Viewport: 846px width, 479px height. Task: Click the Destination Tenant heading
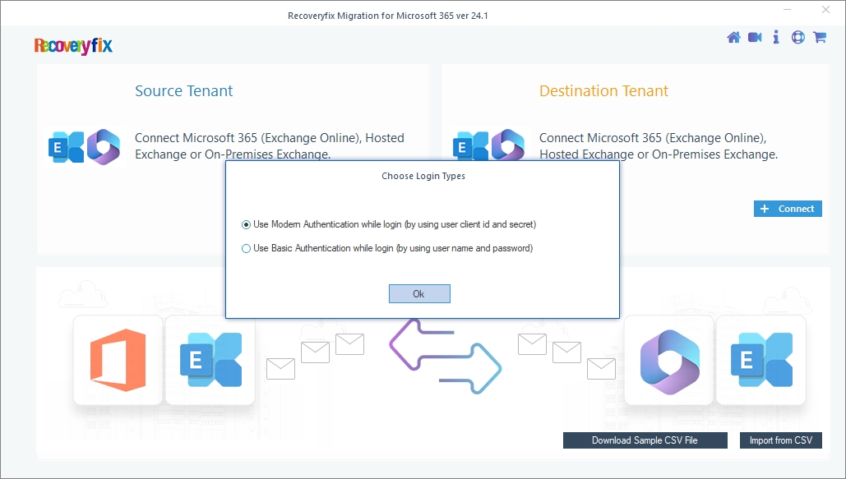[x=603, y=90]
